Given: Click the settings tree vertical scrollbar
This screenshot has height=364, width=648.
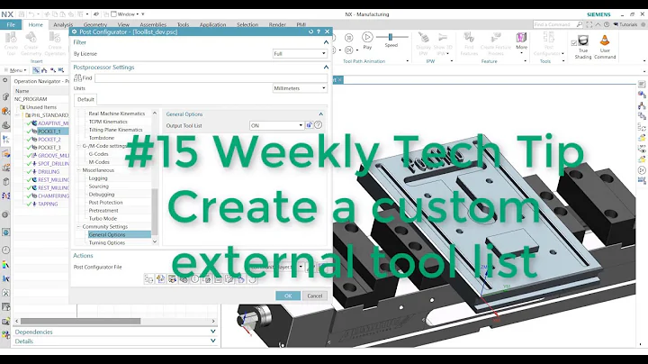Looking at the screenshot, I should [155, 212].
